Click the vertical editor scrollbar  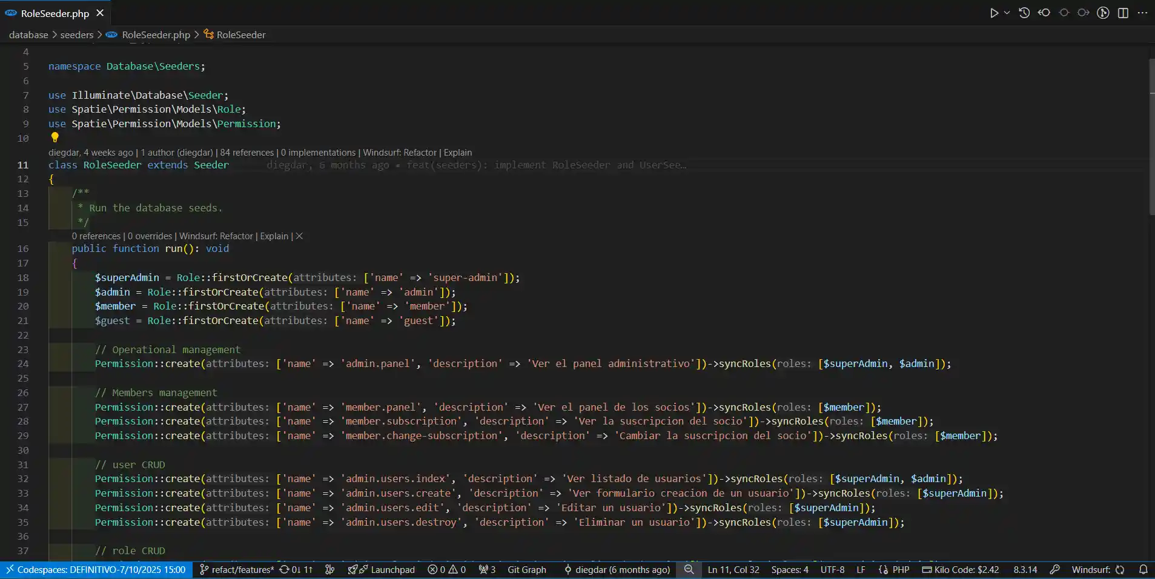[1151, 136]
